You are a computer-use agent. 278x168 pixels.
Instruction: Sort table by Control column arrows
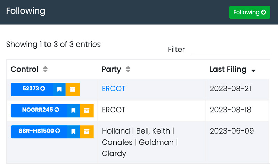[46, 69]
